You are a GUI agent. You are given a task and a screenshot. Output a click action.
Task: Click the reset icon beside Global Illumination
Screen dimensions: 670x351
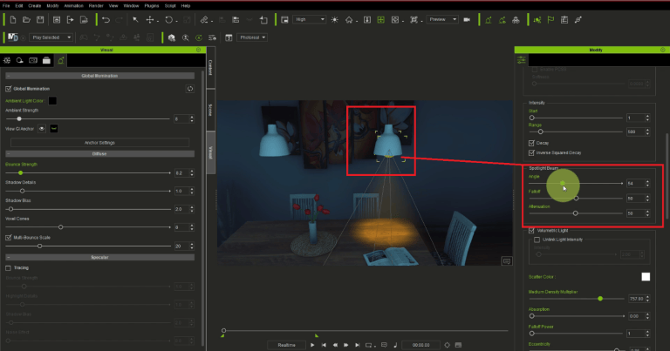(189, 89)
